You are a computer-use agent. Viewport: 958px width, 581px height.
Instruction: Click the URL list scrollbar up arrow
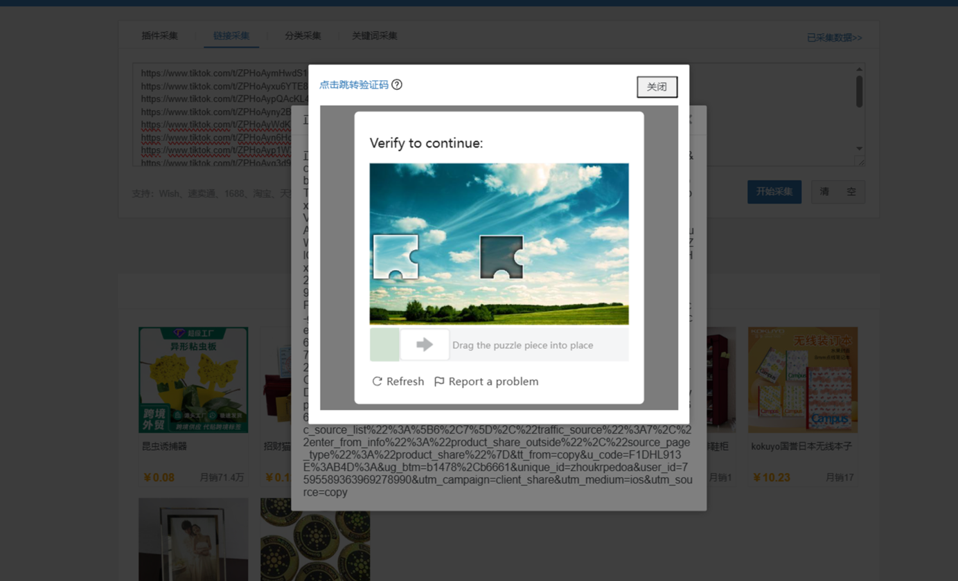(859, 69)
